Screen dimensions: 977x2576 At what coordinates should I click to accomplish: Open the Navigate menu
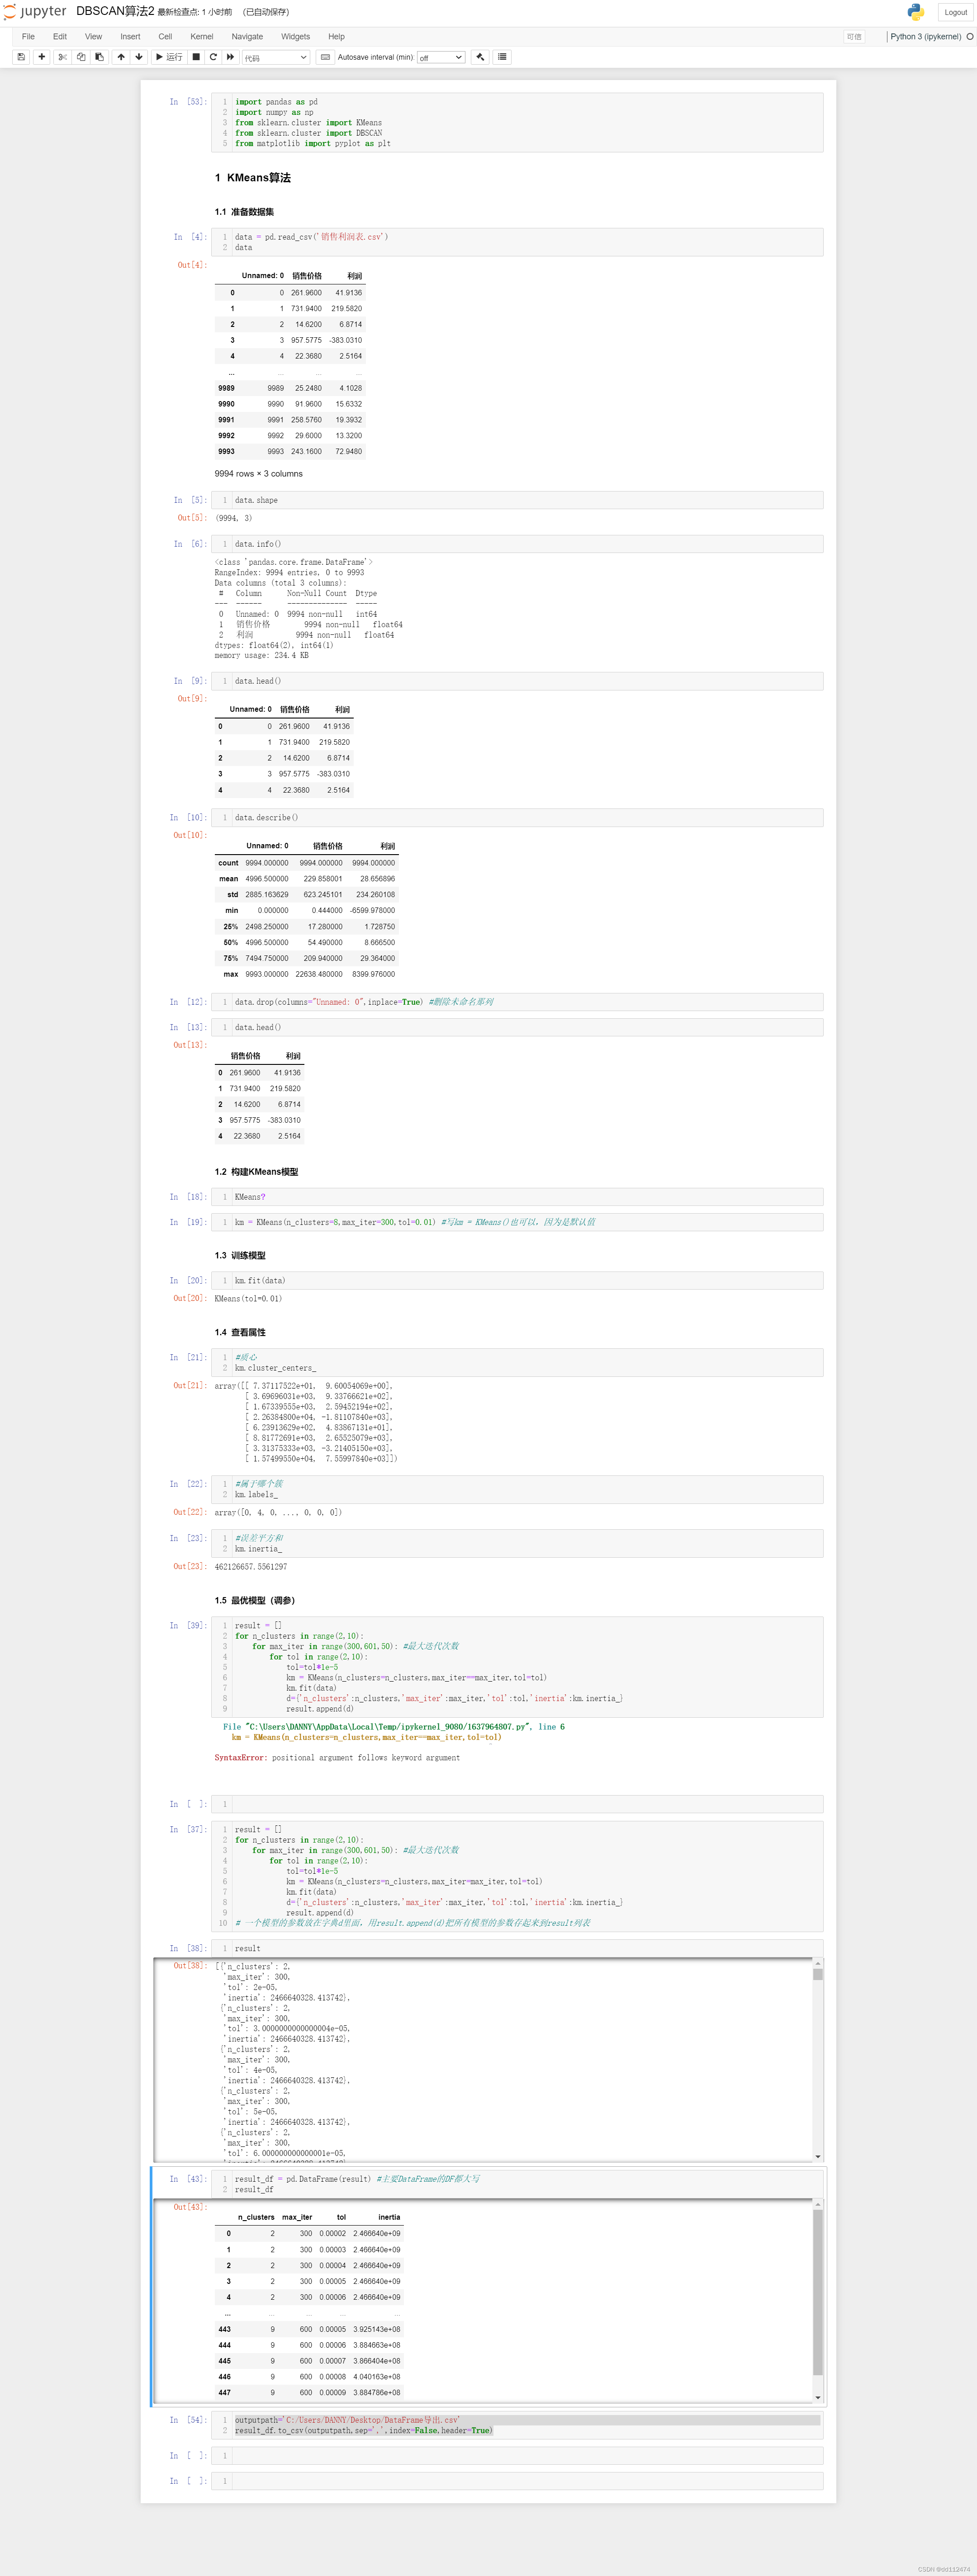pyautogui.click(x=247, y=37)
